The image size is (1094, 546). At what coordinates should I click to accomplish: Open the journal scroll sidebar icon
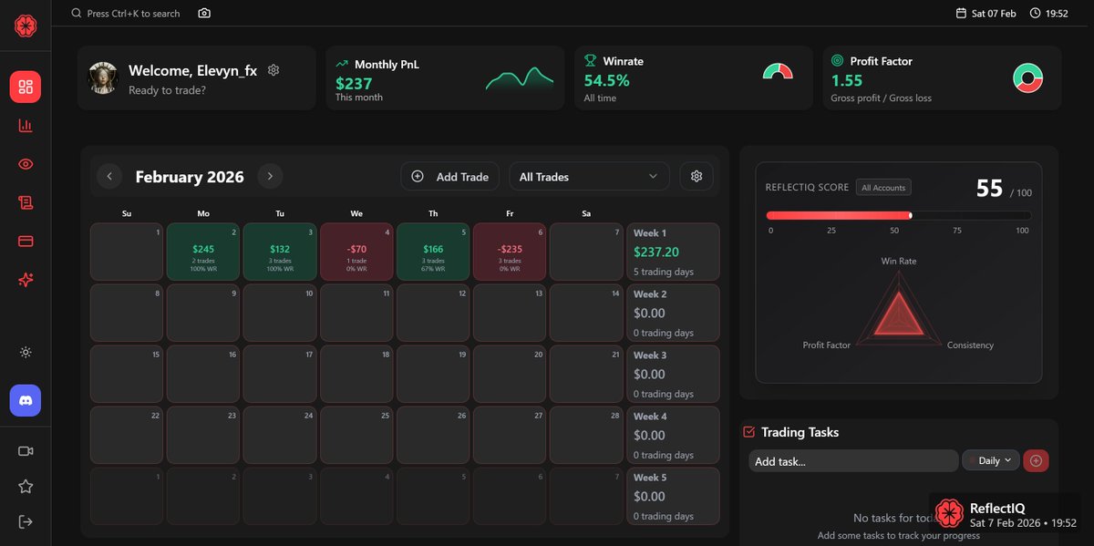tap(26, 202)
